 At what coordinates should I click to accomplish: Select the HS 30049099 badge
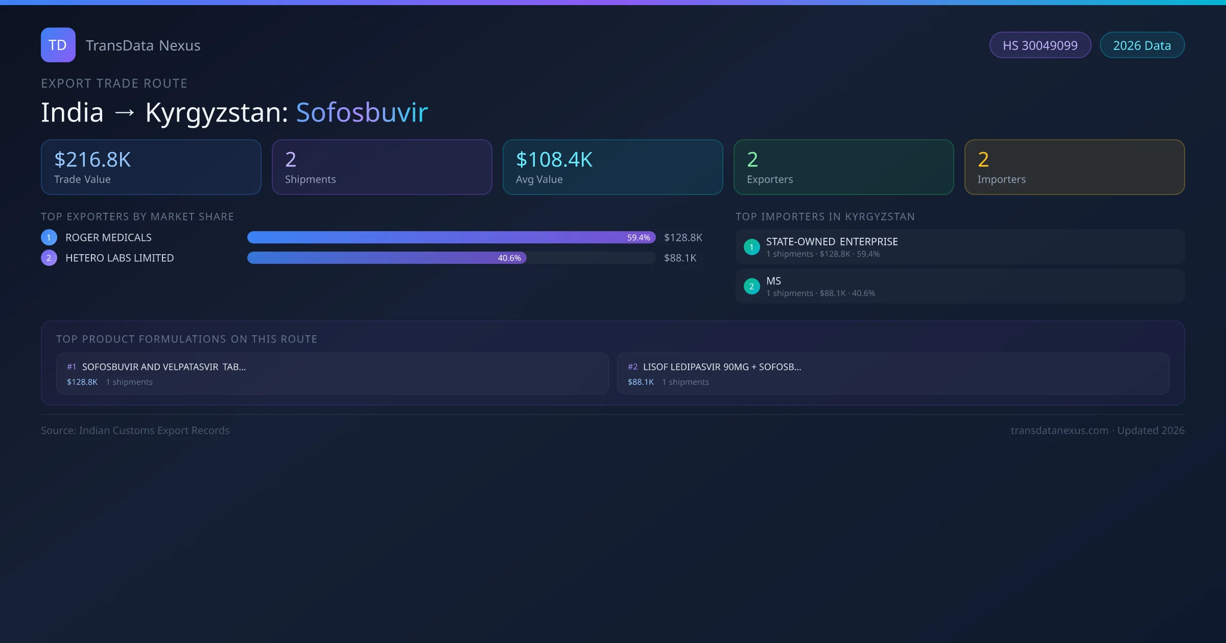pyautogui.click(x=1040, y=45)
